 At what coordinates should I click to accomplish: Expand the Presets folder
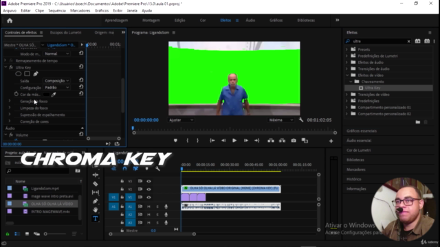347,49
